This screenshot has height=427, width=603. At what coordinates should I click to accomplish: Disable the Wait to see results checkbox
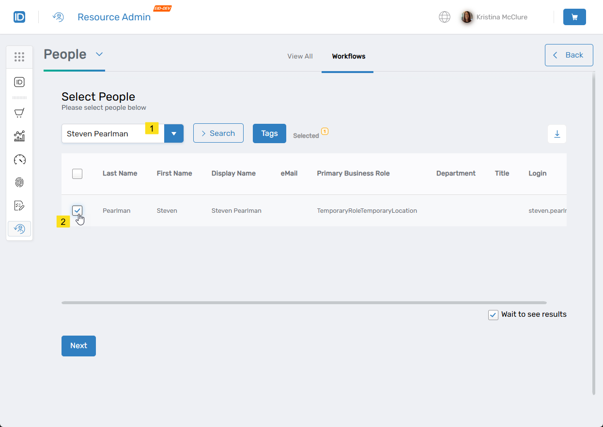pyautogui.click(x=493, y=315)
